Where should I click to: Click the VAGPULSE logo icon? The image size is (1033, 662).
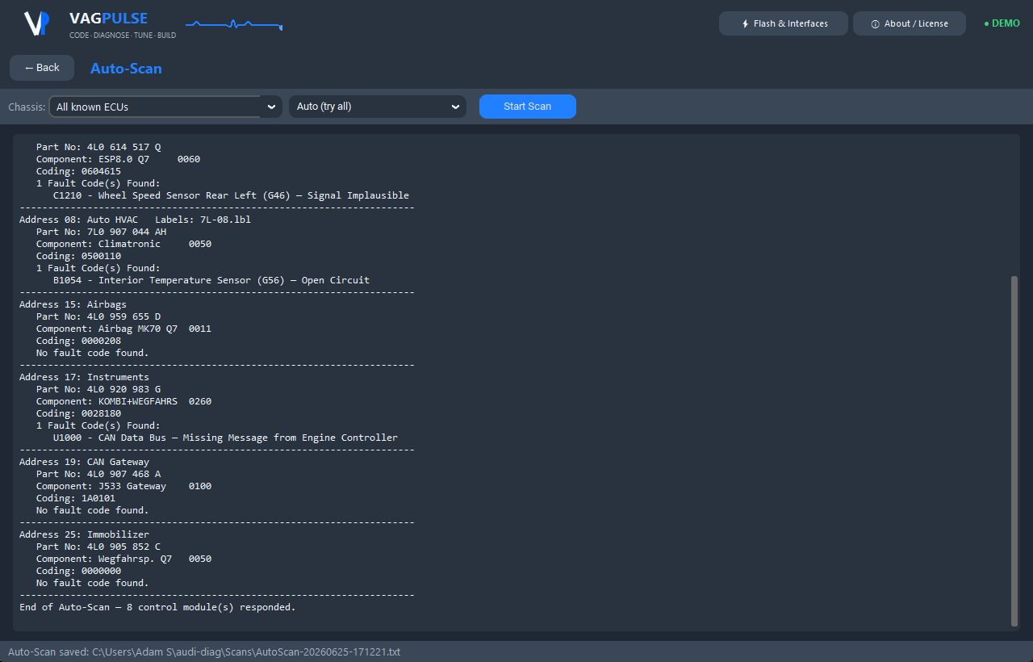coord(37,23)
